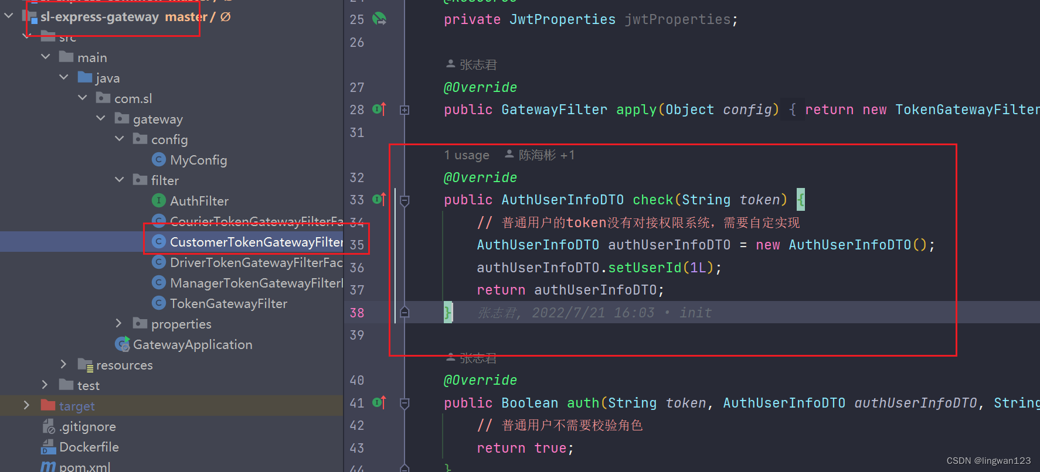This screenshot has width=1040, height=472.
Task: Select TokenGatewayFilter in project tree
Action: coord(229,303)
